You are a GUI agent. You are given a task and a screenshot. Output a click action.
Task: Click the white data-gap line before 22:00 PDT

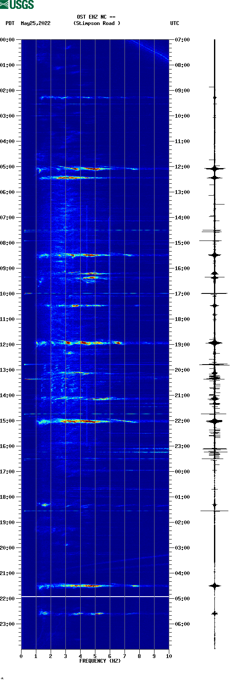(95, 597)
